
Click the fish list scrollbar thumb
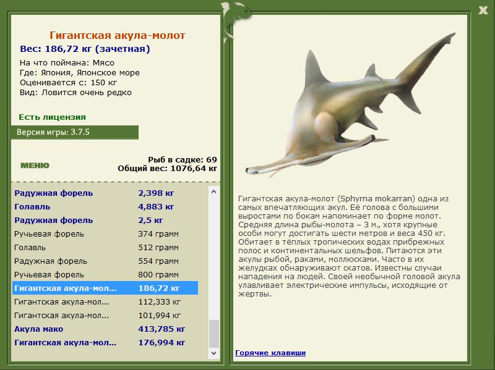(213, 334)
